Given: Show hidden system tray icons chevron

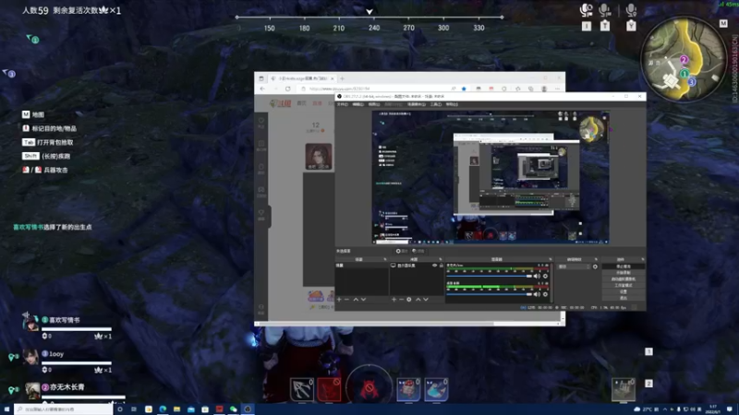Looking at the screenshot, I should point(664,409).
